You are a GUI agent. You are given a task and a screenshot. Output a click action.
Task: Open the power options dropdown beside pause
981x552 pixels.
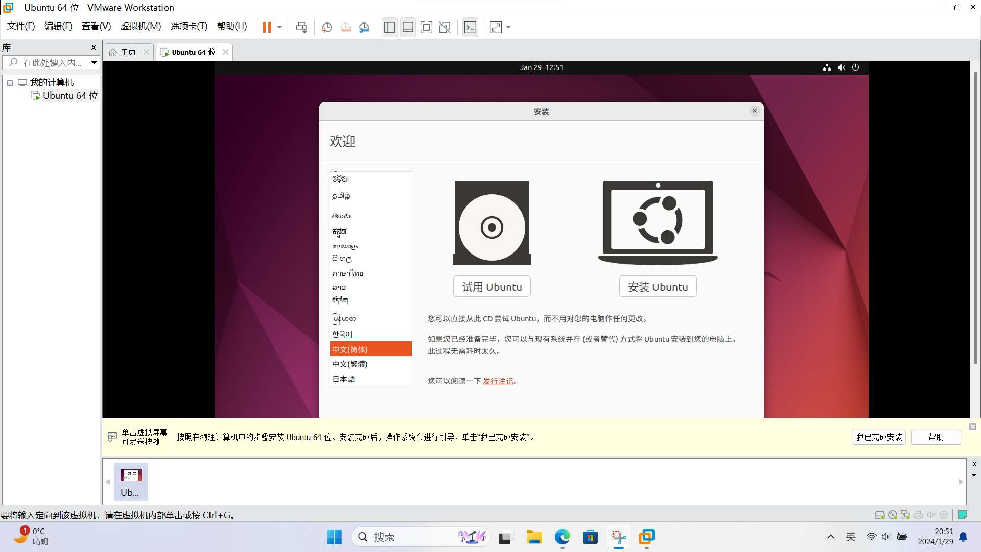[x=279, y=28]
